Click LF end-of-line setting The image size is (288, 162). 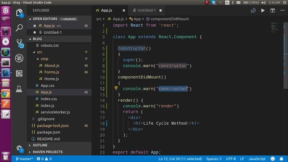coord(242,159)
